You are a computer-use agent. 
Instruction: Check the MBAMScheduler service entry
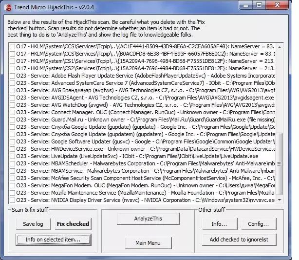pos(12,163)
